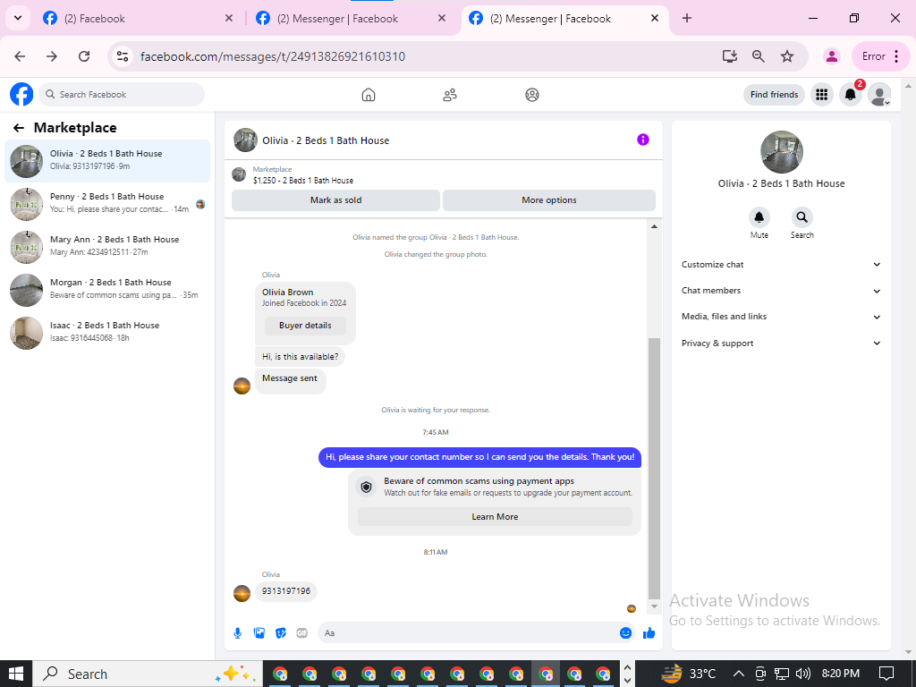Choose a GIF icon
The image size is (916, 687).
[302, 632]
